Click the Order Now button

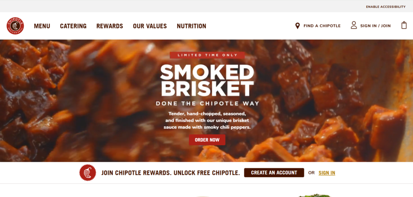click(207, 140)
